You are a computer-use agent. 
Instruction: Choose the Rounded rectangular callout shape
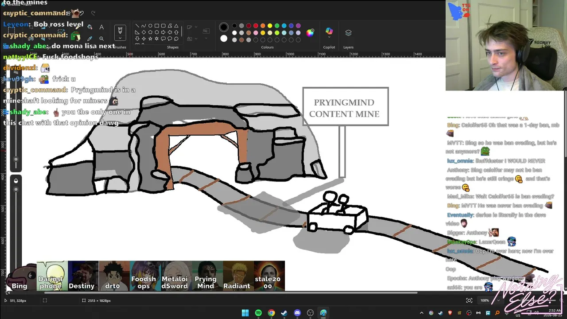(x=163, y=39)
